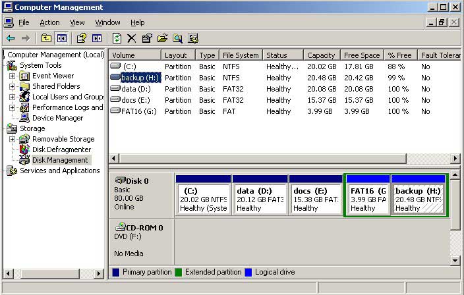Image resolution: width=464 pixels, height=295 pixels.
Task: Expand the Shared Folders tree node
Action: coord(12,86)
